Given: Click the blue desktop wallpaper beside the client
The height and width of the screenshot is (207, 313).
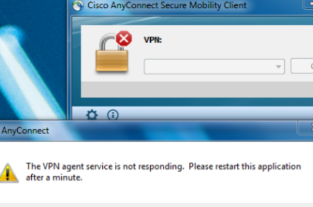Looking at the screenshot, I should click(34, 60).
